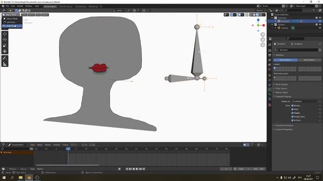Screen dimensions: 323x181
Task: Toggle the Shapes checkbox in Viewport Display
Action: 292,113
